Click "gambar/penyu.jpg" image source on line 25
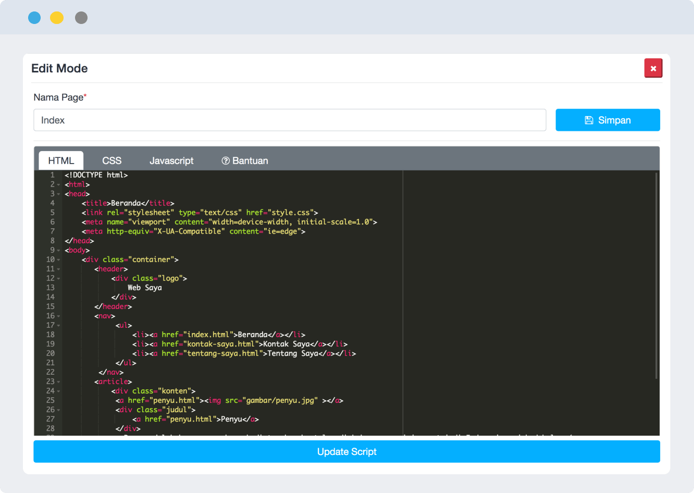694x493 pixels. (280, 400)
